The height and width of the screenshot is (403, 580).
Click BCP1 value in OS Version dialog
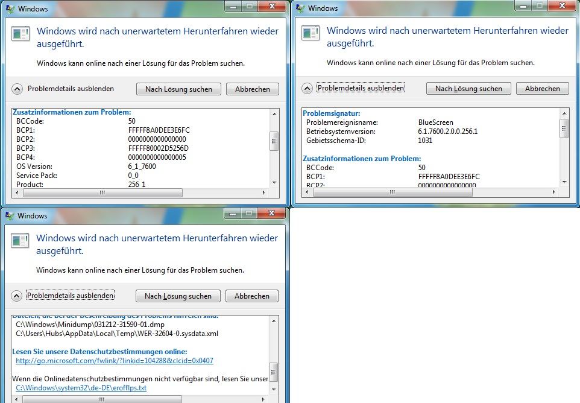159,130
